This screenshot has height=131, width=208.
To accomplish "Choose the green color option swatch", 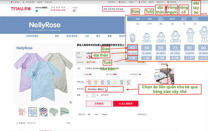I will pyautogui.click(x=122, y=82).
